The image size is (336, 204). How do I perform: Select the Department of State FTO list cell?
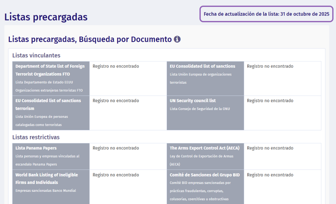(51, 79)
